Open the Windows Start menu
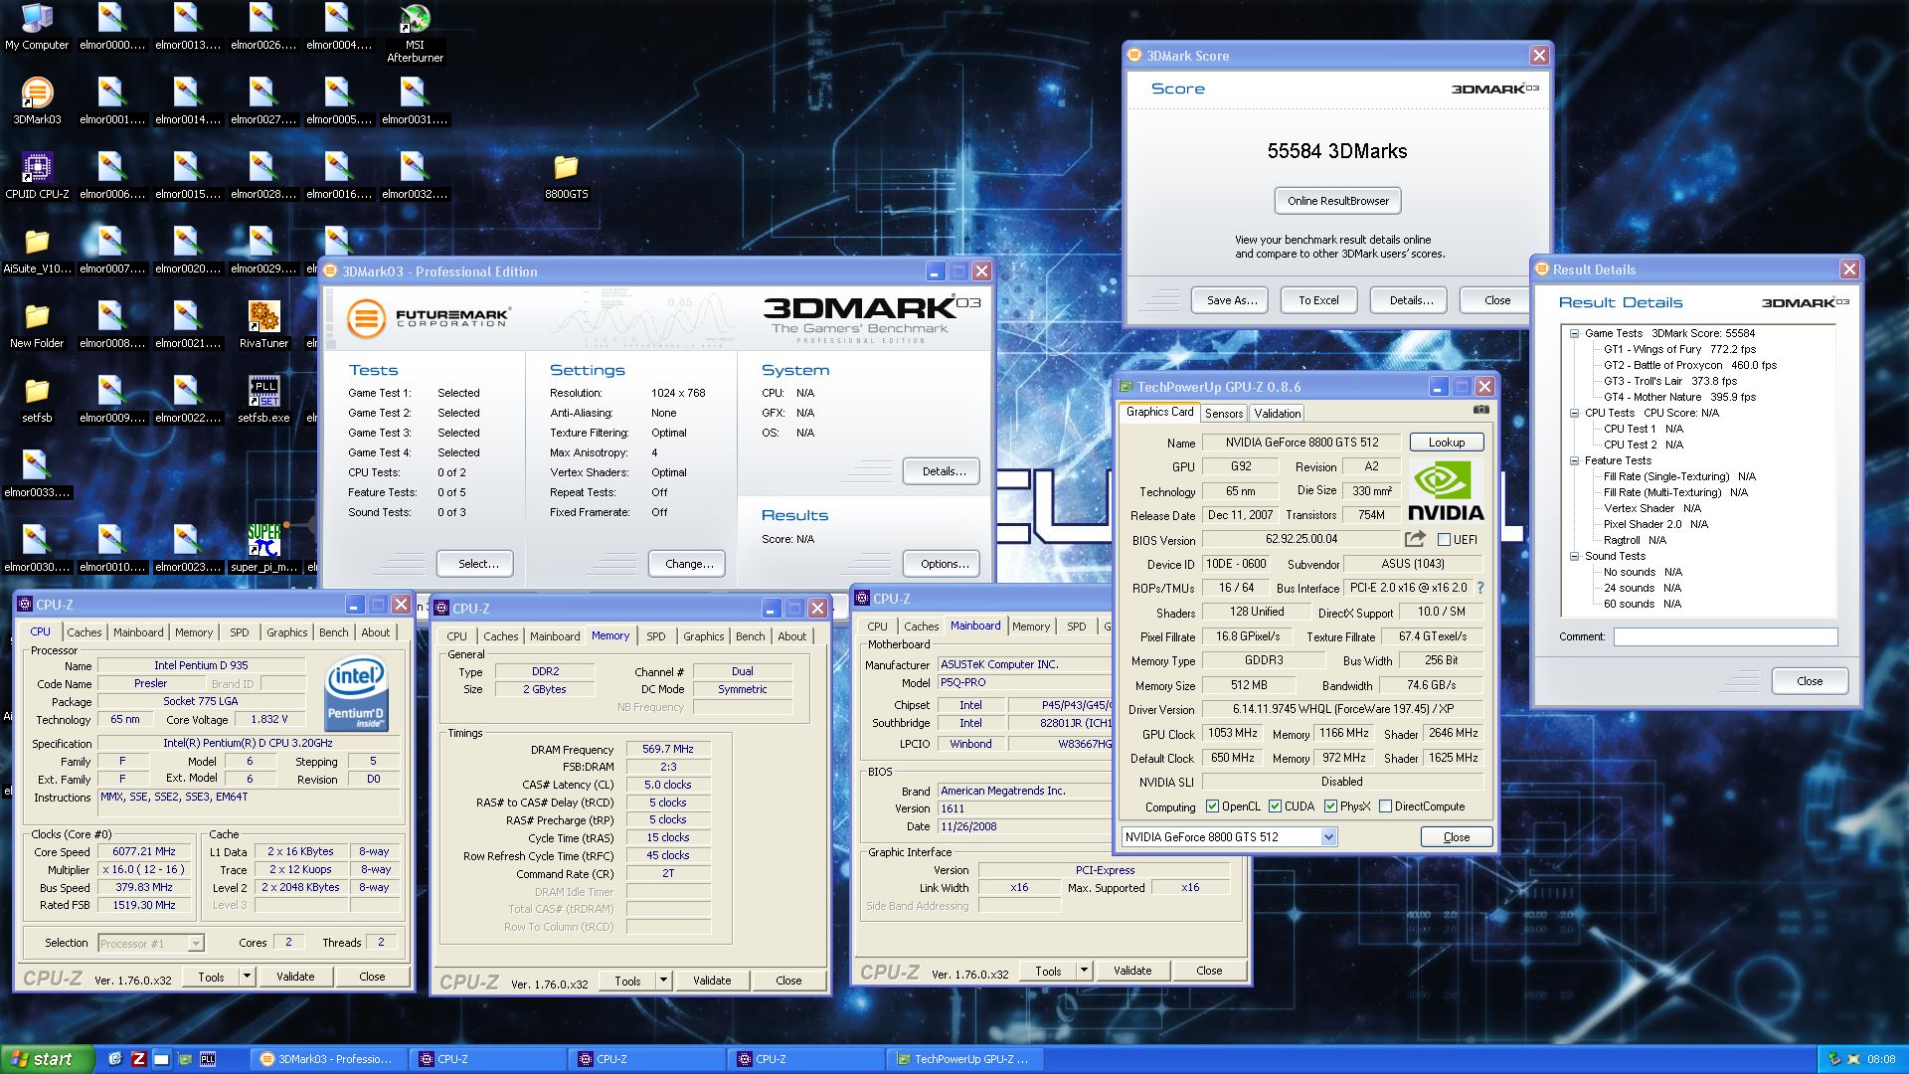Image resolution: width=1909 pixels, height=1074 pixels. 48,1059
